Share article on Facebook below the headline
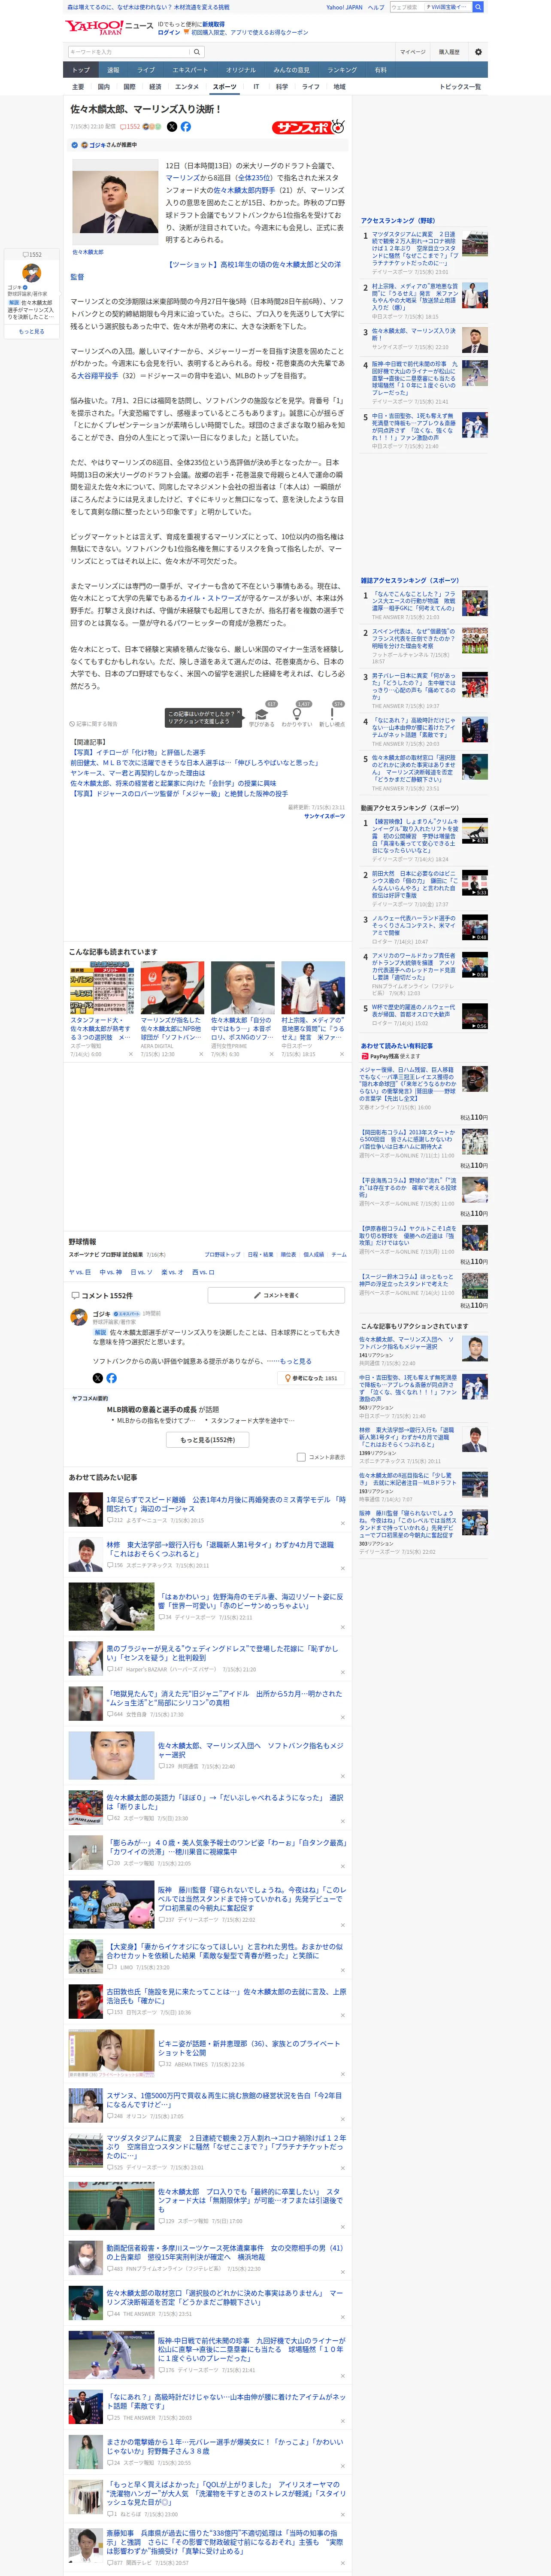The height and width of the screenshot is (2576, 551). click(186, 127)
